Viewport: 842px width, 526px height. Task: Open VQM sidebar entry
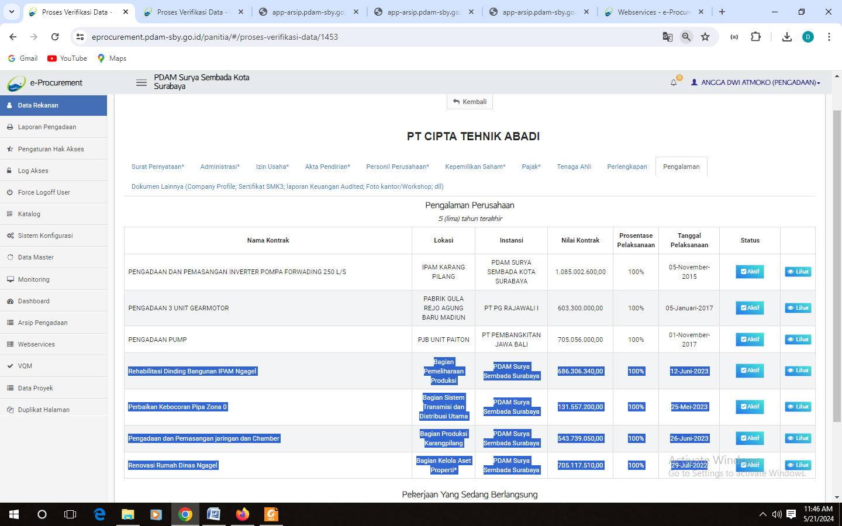(53, 366)
